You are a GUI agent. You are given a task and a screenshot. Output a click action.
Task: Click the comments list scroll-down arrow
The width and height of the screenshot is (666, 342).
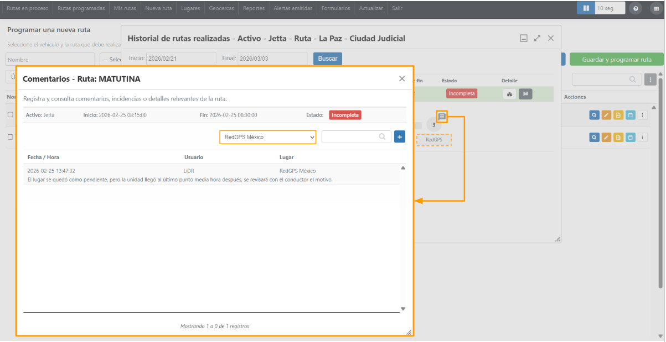[x=403, y=309]
